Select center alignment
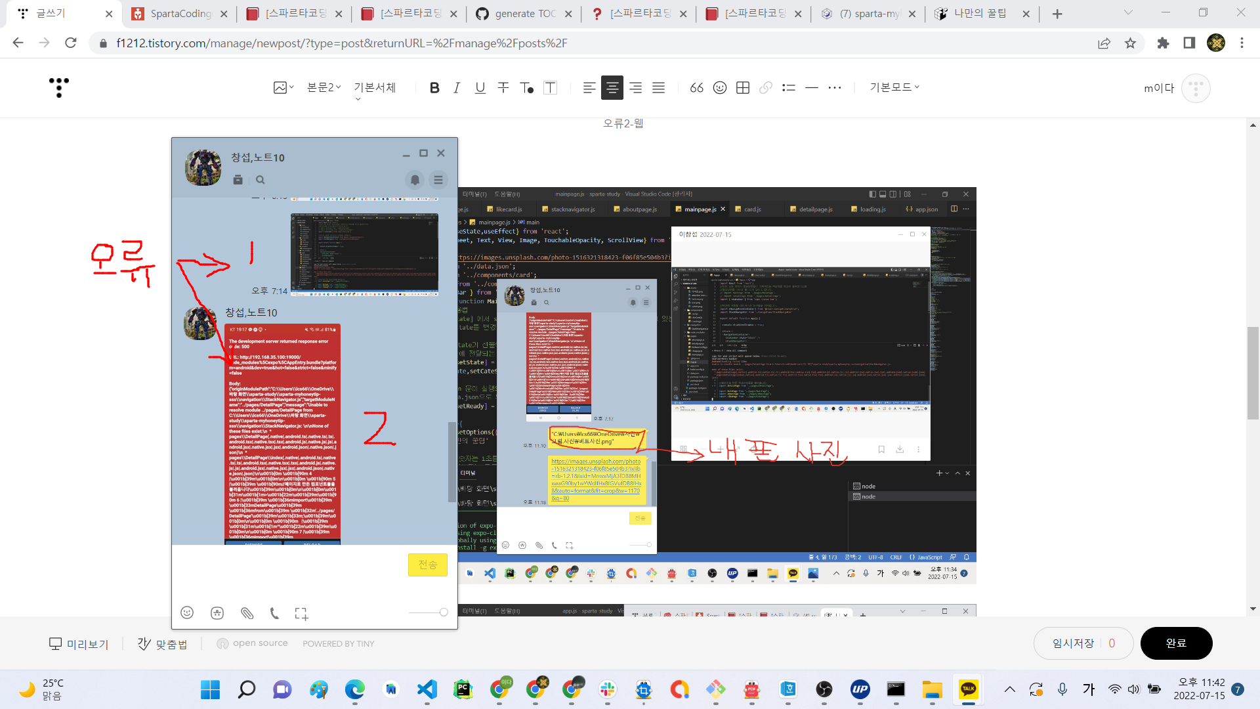This screenshot has height=709, width=1260. pyautogui.click(x=612, y=87)
